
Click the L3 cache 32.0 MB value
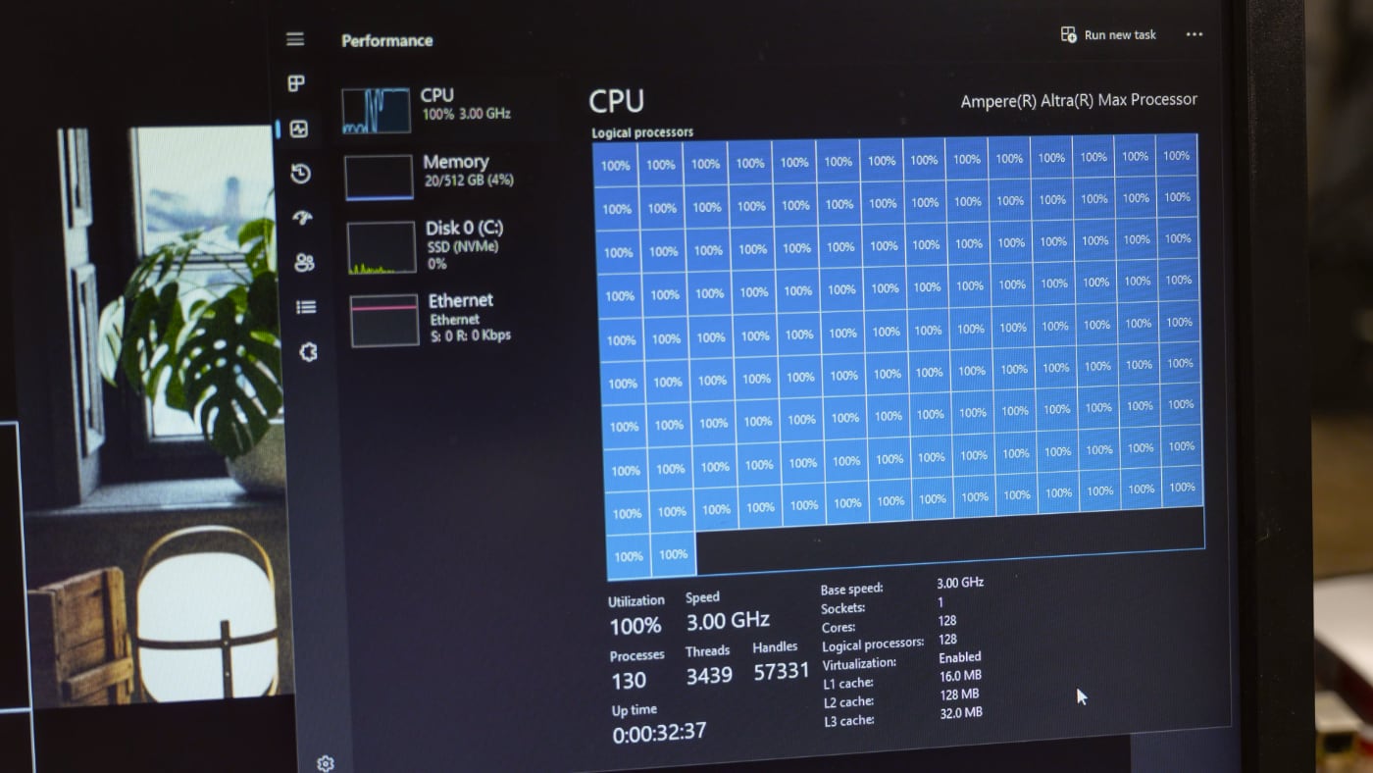(961, 713)
